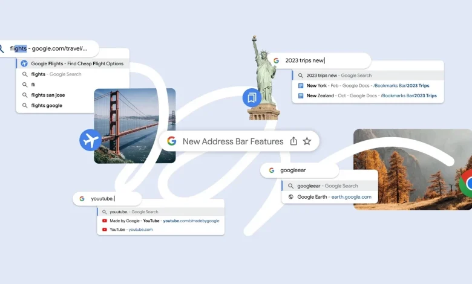Open the 'Made by Google - YouTube' suggestion
Image resolution: width=472 pixels, height=284 pixels.
[161, 221]
